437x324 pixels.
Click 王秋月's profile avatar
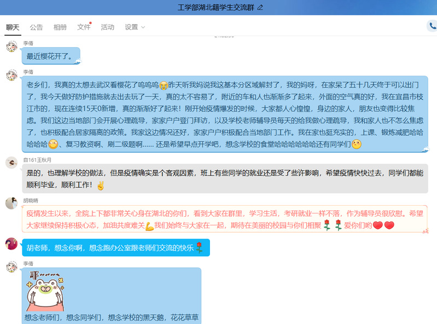pyautogui.click(x=11, y=163)
